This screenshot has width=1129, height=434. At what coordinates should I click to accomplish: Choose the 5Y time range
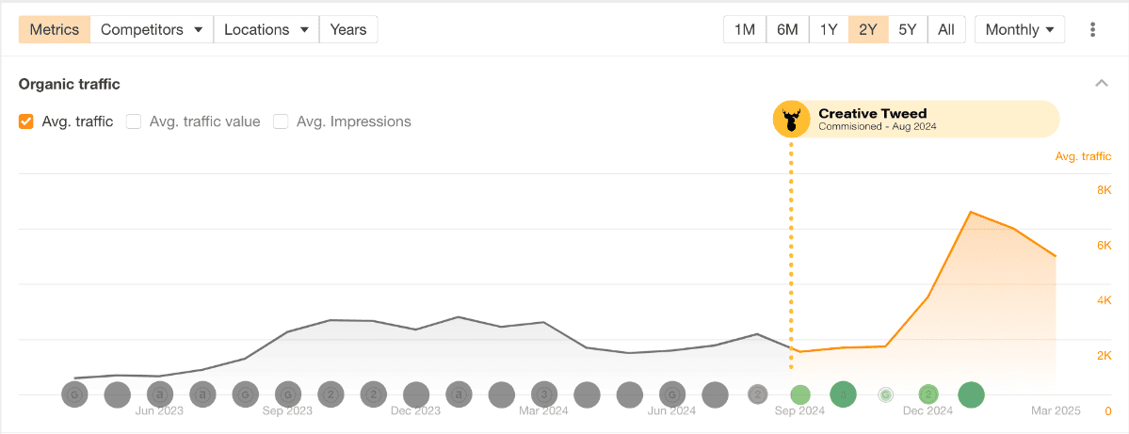pyautogui.click(x=907, y=29)
